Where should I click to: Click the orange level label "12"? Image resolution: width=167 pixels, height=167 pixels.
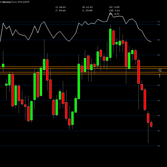[x=160, y=69]
